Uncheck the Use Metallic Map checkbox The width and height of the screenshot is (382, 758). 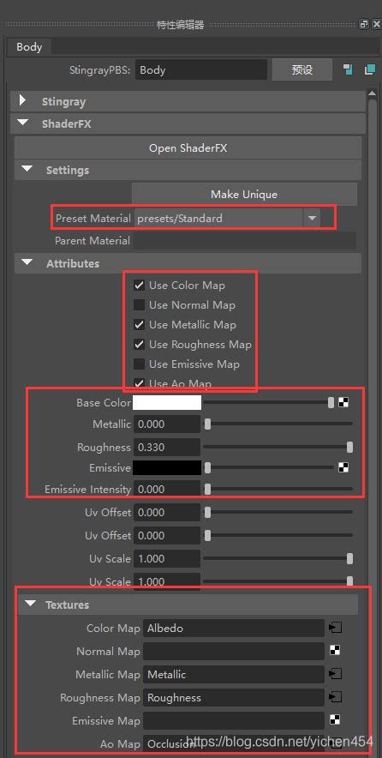click(x=139, y=325)
